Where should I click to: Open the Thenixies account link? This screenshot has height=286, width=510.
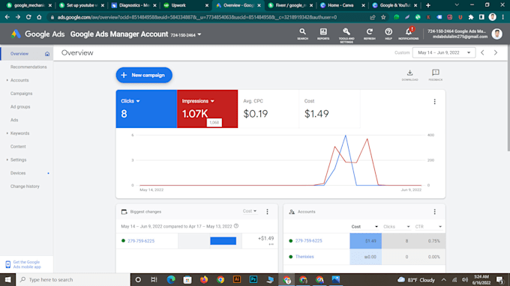click(x=304, y=257)
